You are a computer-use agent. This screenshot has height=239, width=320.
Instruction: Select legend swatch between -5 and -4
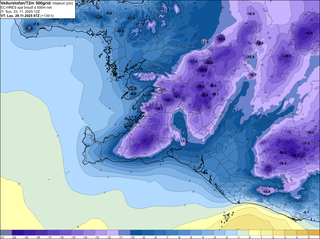pyautogui.click(x=195, y=233)
